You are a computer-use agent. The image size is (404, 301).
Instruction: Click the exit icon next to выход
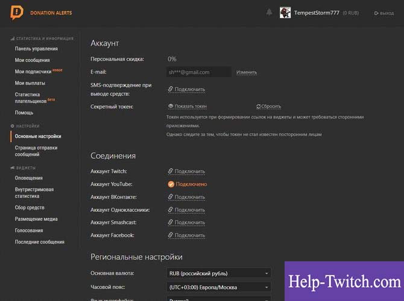[x=376, y=13]
